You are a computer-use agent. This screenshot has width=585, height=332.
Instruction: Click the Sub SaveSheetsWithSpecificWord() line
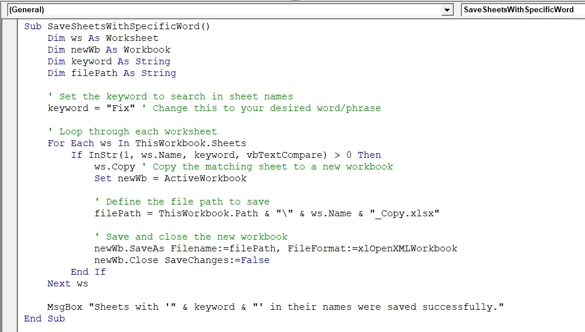(x=117, y=26)
